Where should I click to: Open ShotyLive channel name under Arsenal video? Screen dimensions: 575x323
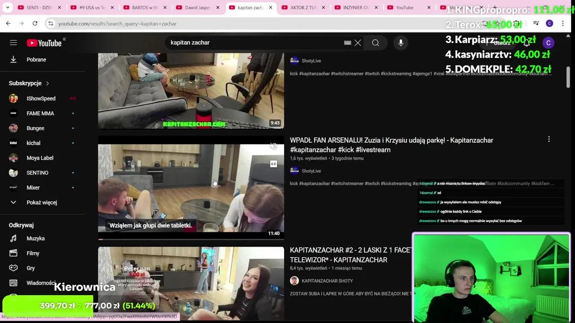point(311,171)
